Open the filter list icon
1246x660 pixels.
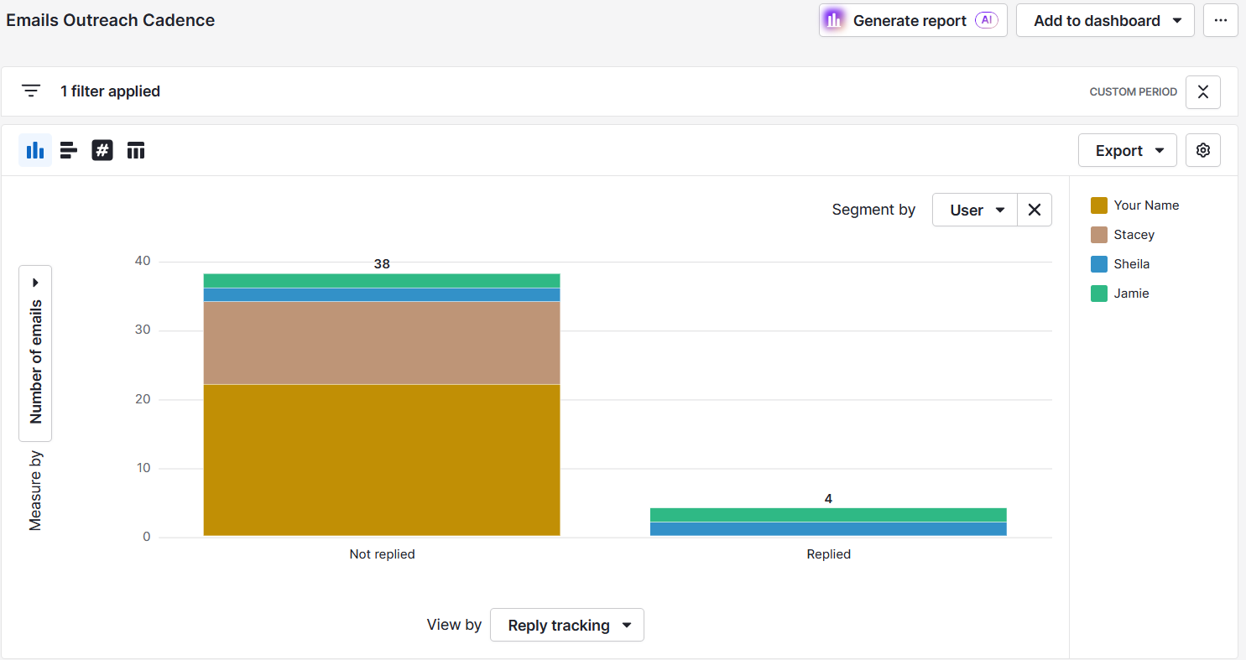tap(31, 91)
